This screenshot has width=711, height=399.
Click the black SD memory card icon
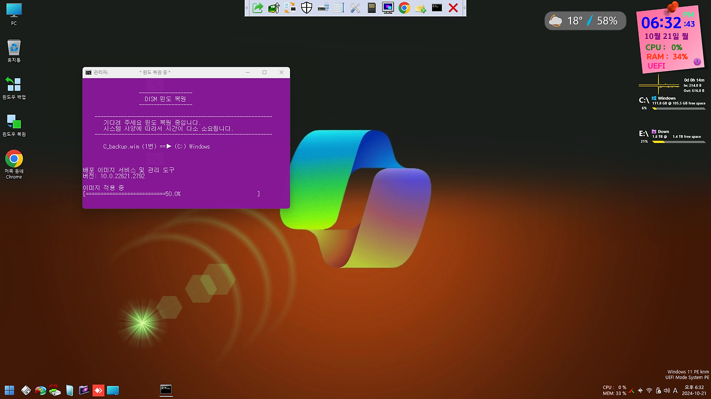[372, 8]
